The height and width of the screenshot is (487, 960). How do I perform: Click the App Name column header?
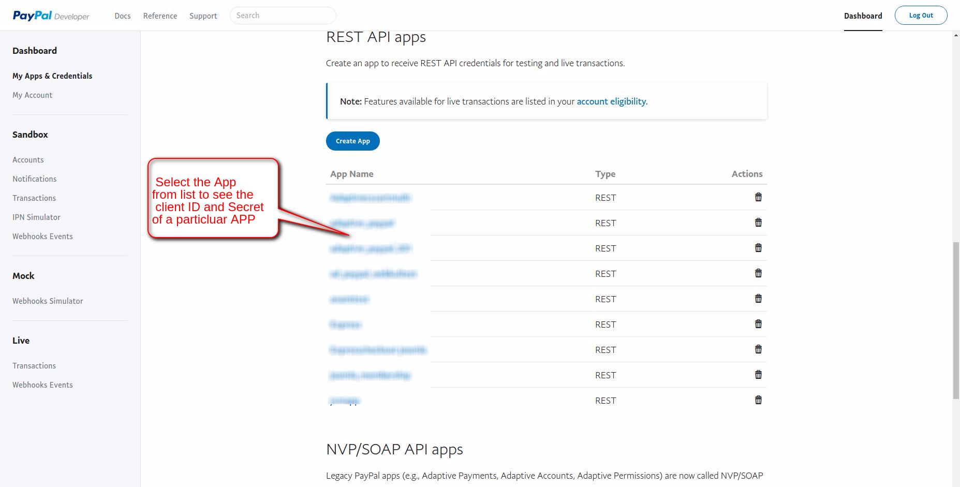tap(352, 174)
